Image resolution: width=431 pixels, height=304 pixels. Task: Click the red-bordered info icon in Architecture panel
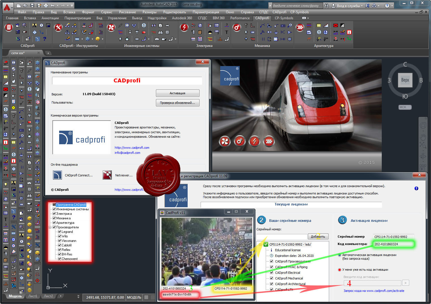(349, 32)
